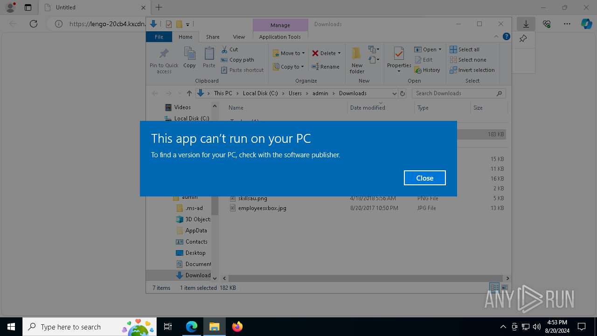Open the File menu tab
Screen dimensions: 597x336
[159, 37]
